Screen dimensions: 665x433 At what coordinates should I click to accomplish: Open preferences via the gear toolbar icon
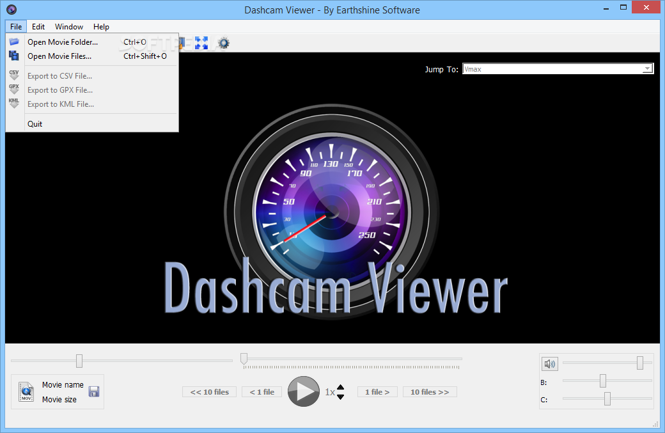(224, 43)
